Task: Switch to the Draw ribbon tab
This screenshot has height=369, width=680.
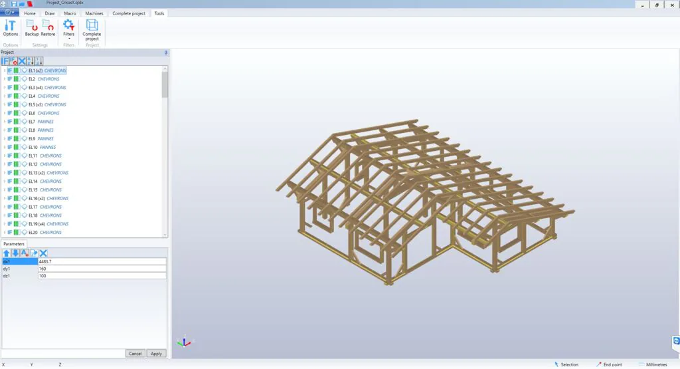Action: tap(50, 13)
